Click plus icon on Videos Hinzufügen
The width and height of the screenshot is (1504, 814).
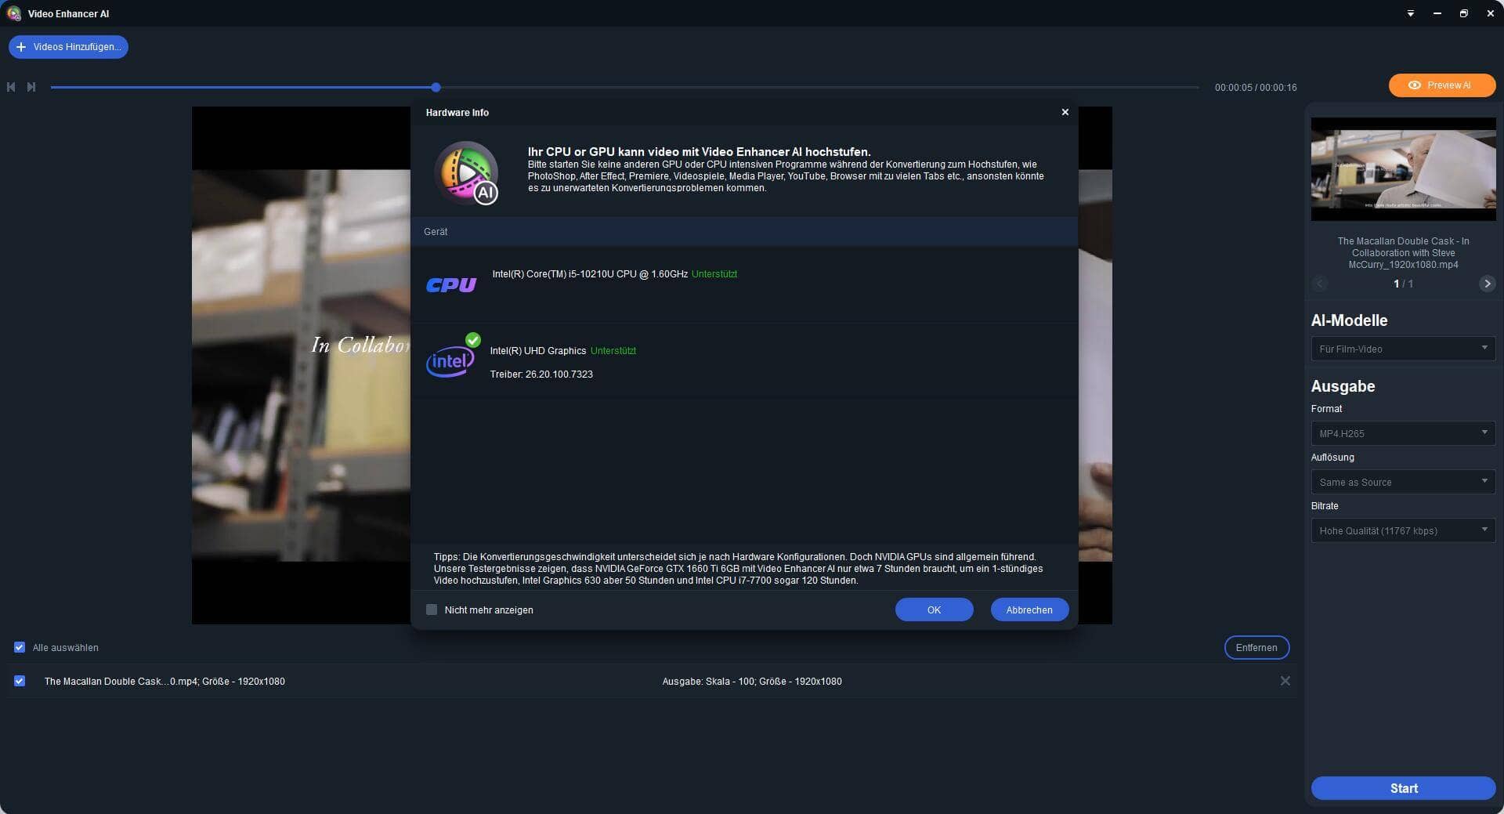(21, 47)
